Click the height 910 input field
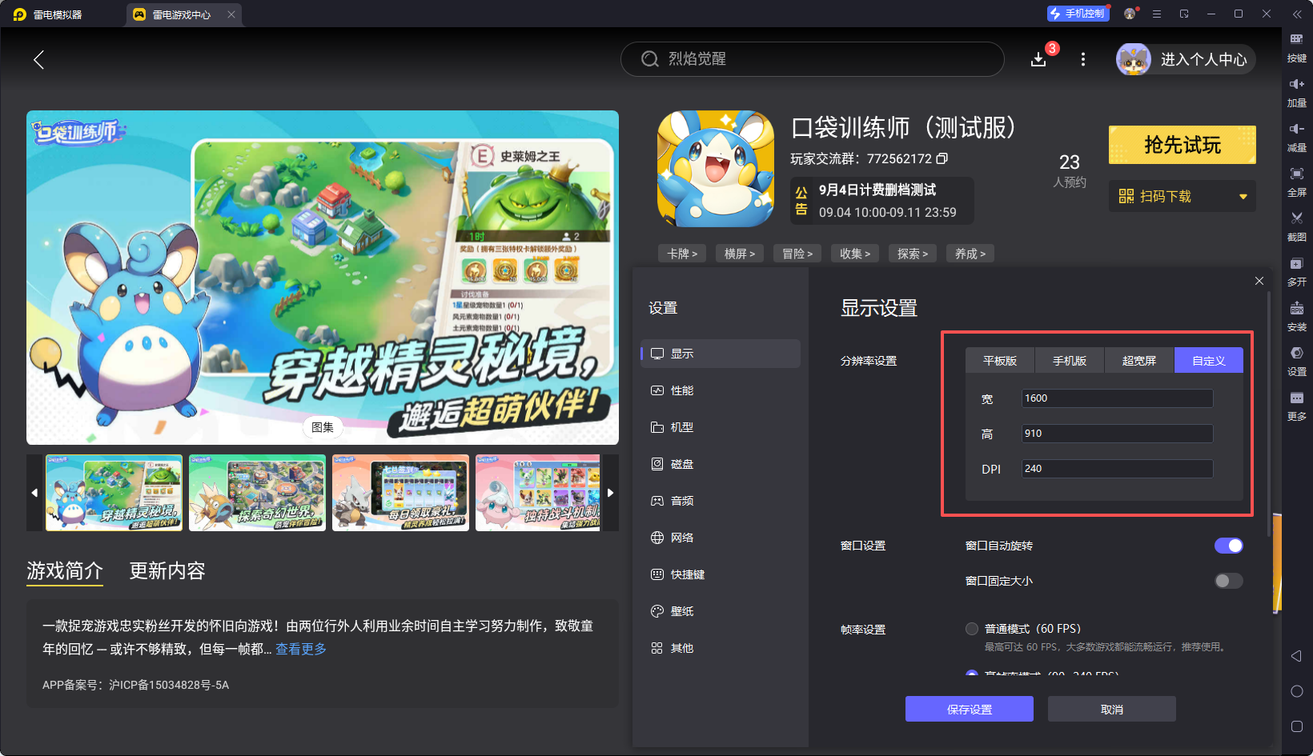1313x756 pixels. [x=1118, y=434]
